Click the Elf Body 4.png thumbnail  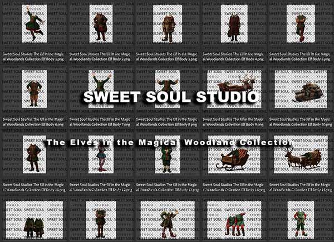point(234,23)
